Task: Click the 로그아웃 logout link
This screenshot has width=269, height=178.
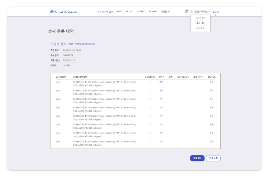Action: tap(215, 12)
